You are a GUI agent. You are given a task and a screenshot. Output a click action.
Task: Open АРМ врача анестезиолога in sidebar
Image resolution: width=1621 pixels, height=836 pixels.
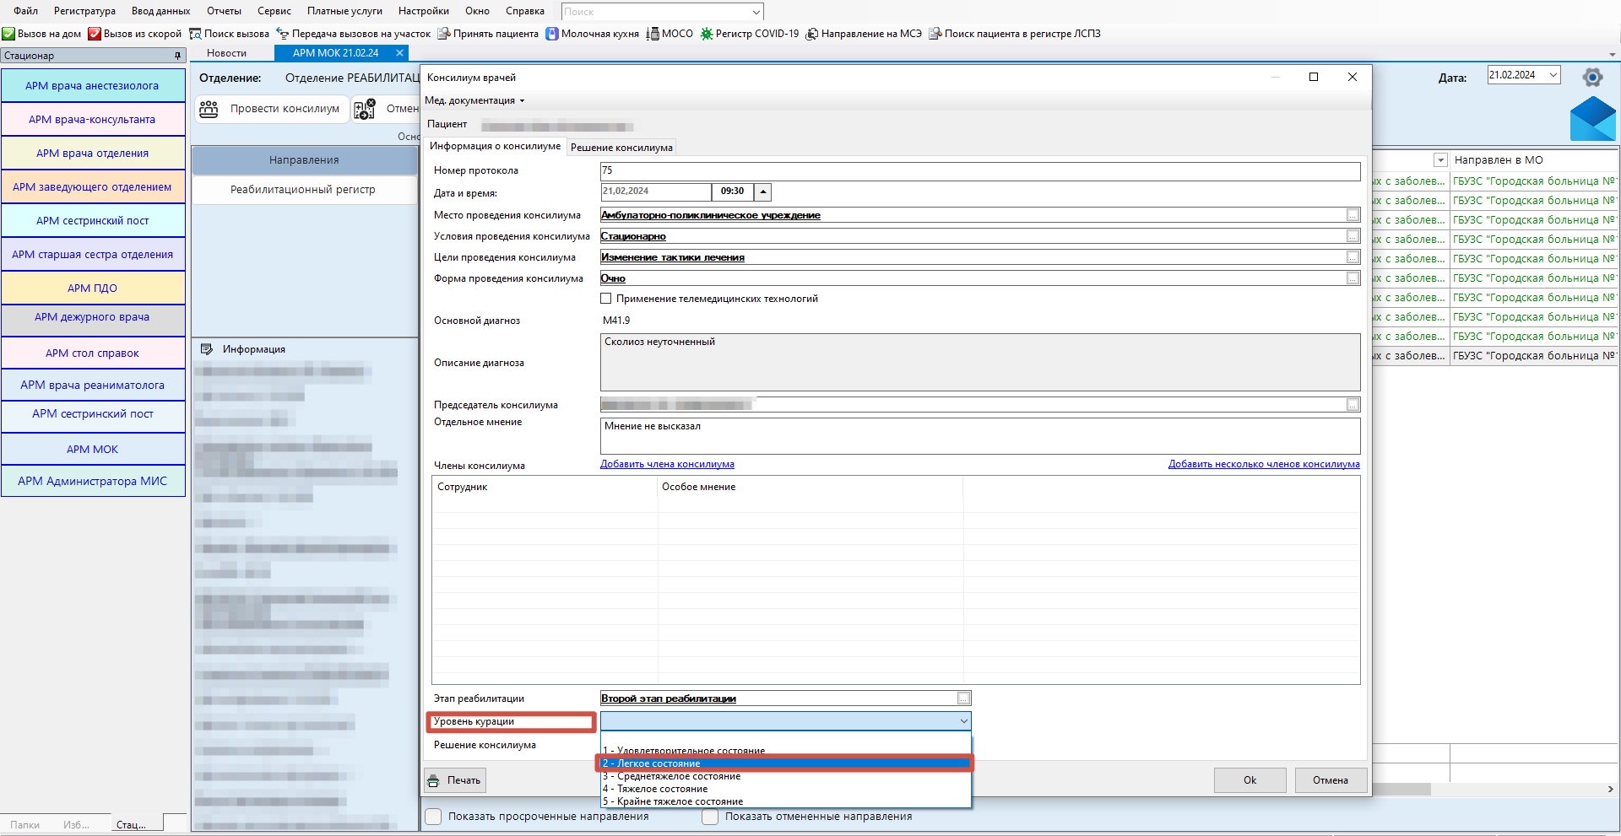[93, 85]
